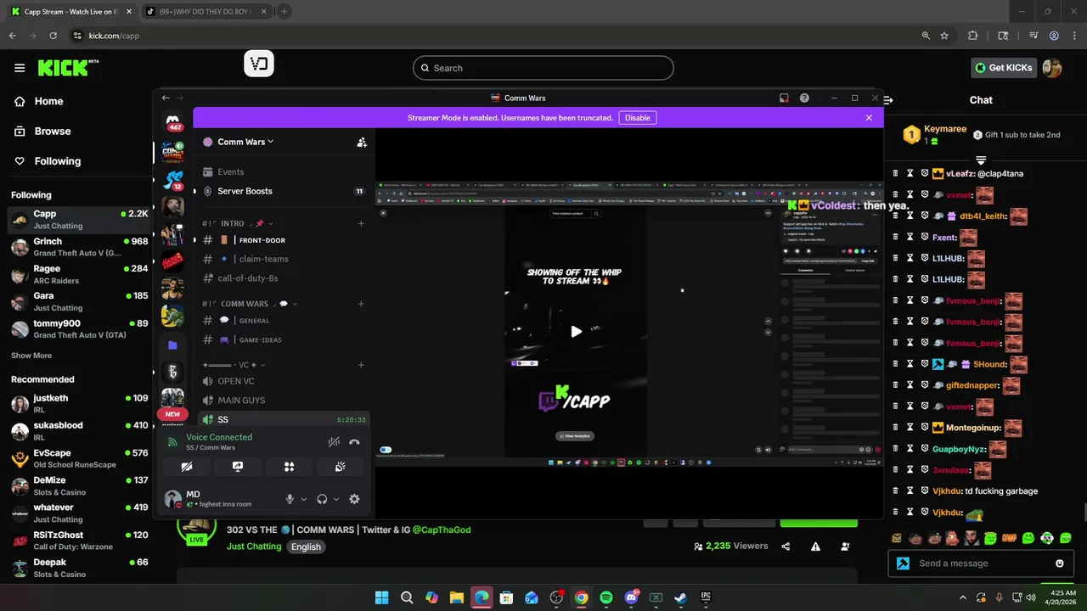Open Kick hamburger menu
1087x611 pixels.
click(20, 68)
